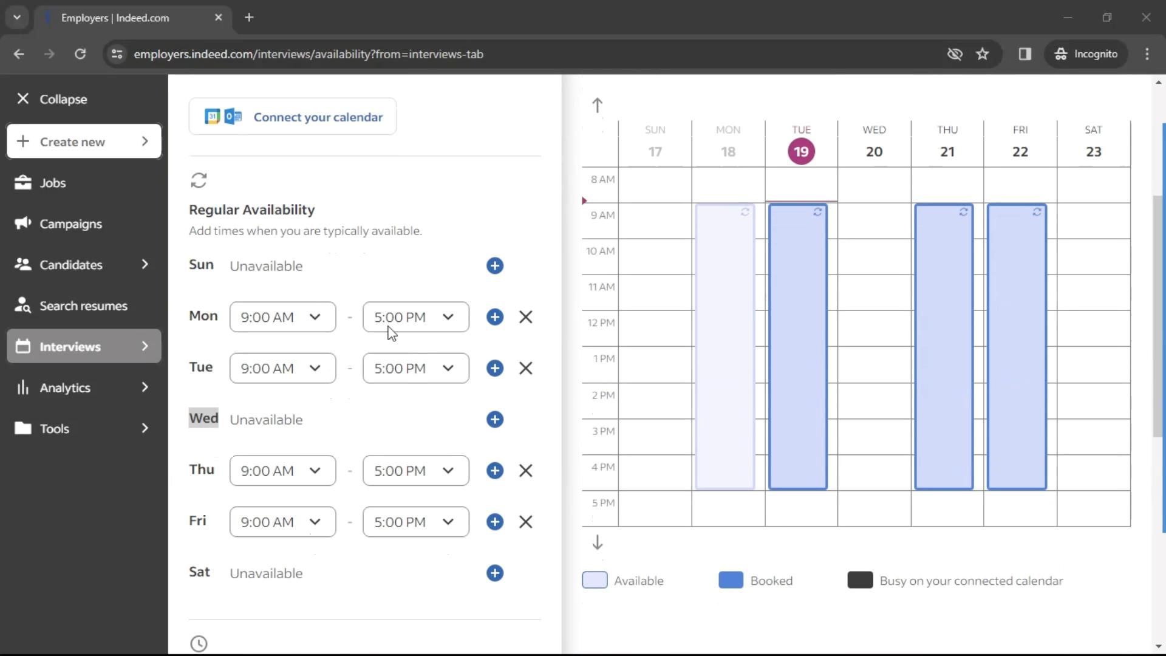Delete Friday's availability time range
The image size is (1166, 656).
525,522
